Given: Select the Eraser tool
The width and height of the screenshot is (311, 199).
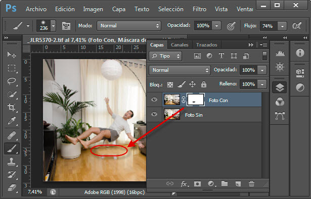Looking at the screenshot, I should [x=12, y=187].
